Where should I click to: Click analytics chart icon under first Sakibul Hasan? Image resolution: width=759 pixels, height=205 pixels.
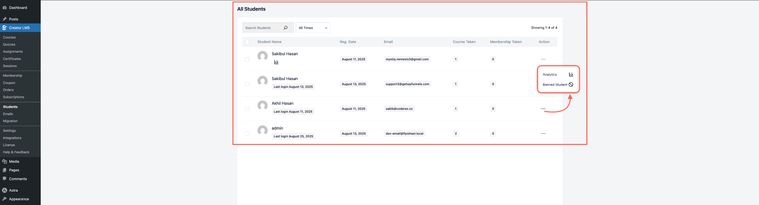pos(276,62)
